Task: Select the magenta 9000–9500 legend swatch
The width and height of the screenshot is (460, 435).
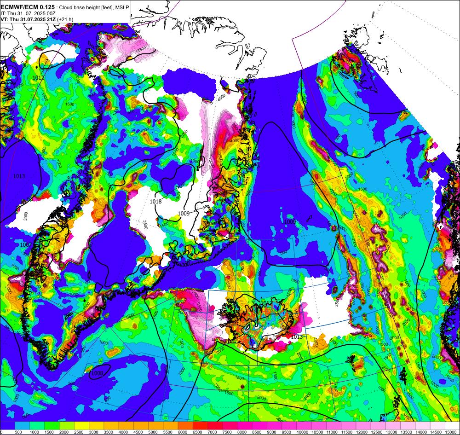Action: click(275, 425)
